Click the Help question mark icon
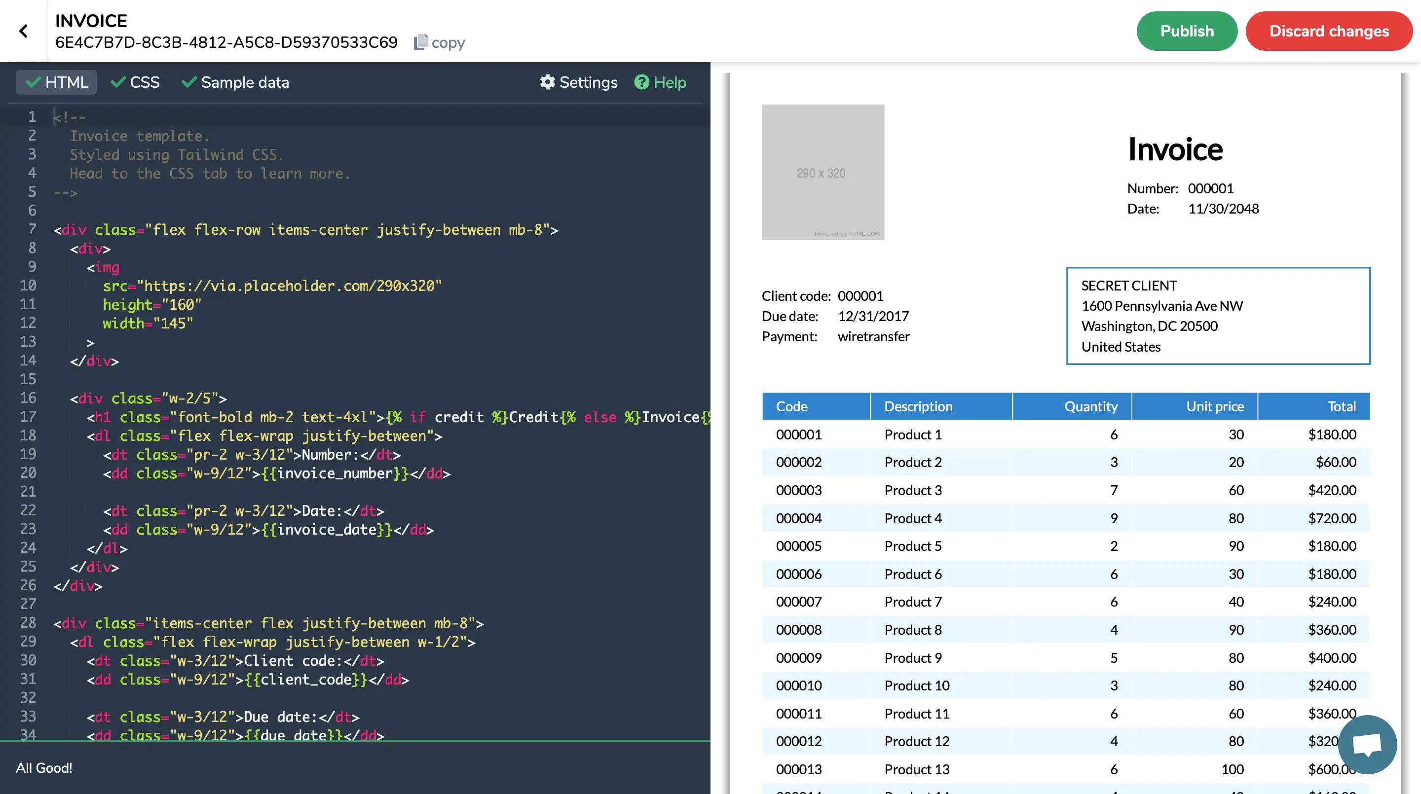The image size is (1421, 794). (x=641, y=82)
